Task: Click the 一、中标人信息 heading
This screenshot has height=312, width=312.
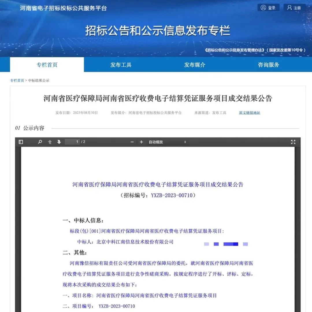Action: [x=83, y=220]
